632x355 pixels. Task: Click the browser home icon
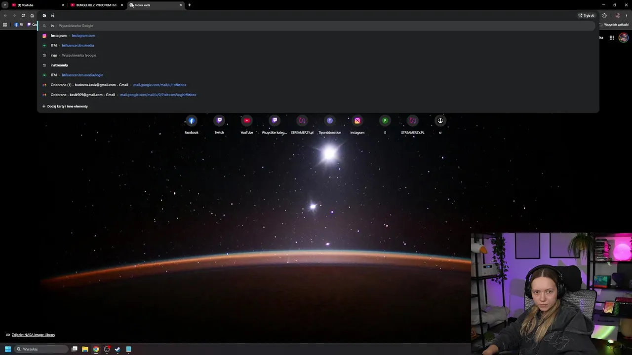32,15
